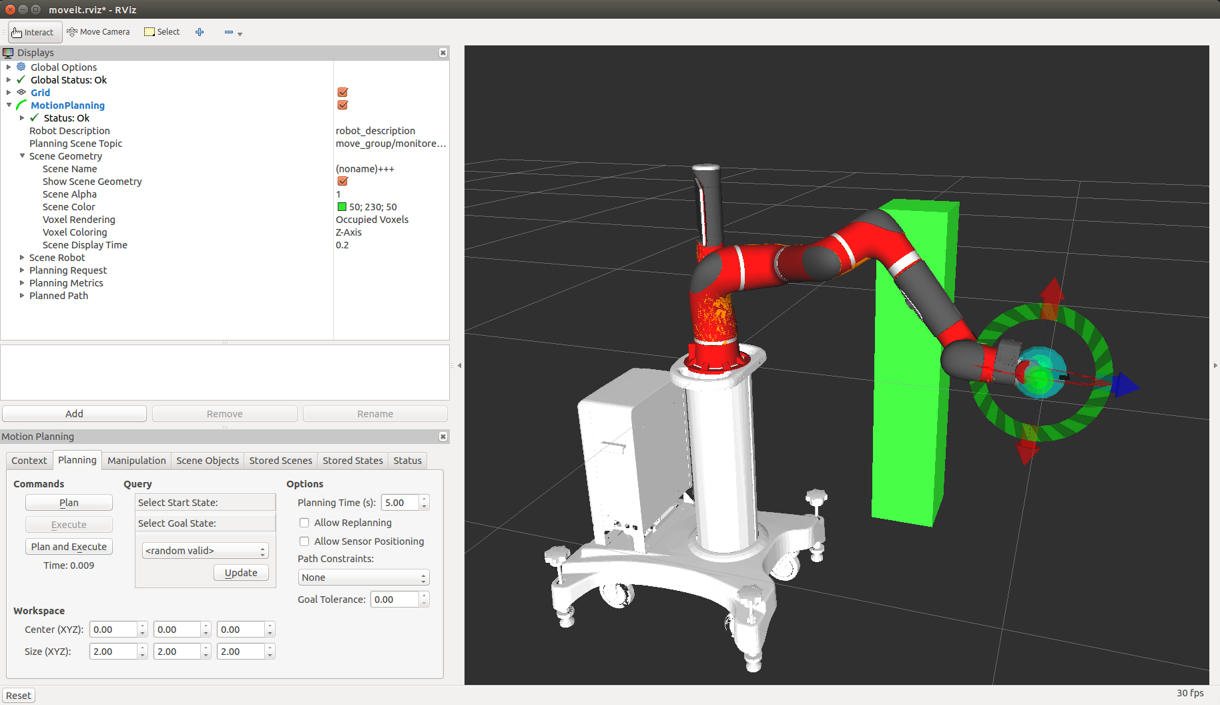Click the Global Options gear icon
The height and width of the screenshot is (705, 1220).
[x=21, y=67]
